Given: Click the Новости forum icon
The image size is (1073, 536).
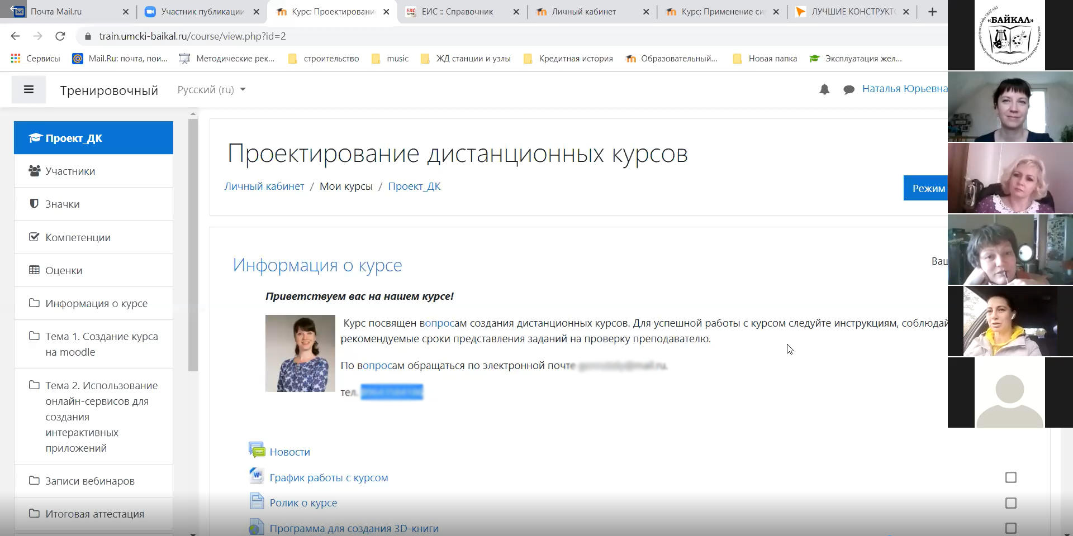Looking at the screenshot, I should point(257,451).
